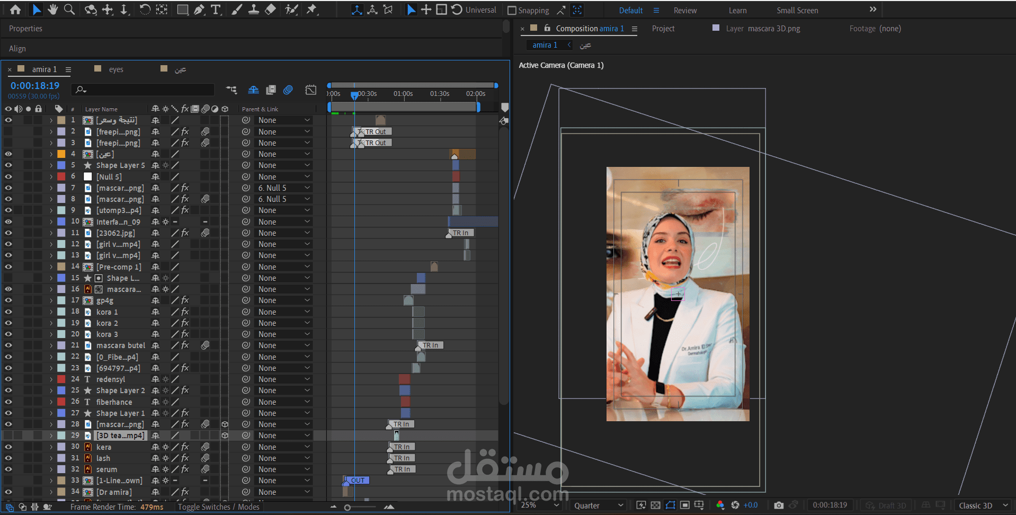Click Toggle Switches / Modes button
1016x515 pixels.
coord(218,507)
